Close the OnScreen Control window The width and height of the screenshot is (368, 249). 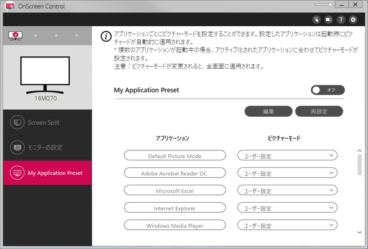[356, 5]
